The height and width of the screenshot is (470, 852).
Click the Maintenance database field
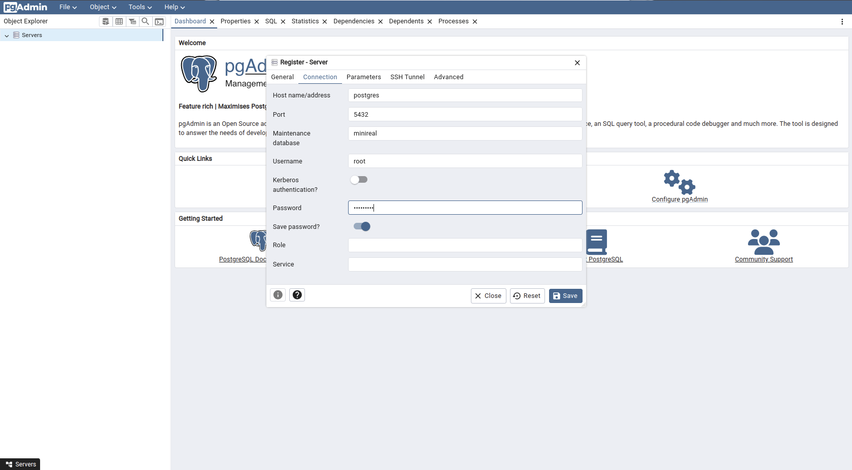click(465, 133)
